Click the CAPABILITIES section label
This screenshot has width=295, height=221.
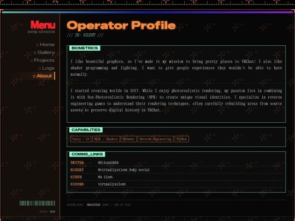[86, 130]
